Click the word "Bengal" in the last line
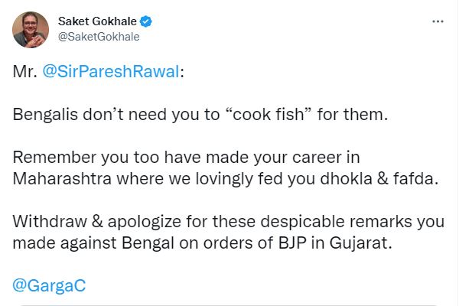This screenshot has width=459, height=306. click(x=148, y=243)
